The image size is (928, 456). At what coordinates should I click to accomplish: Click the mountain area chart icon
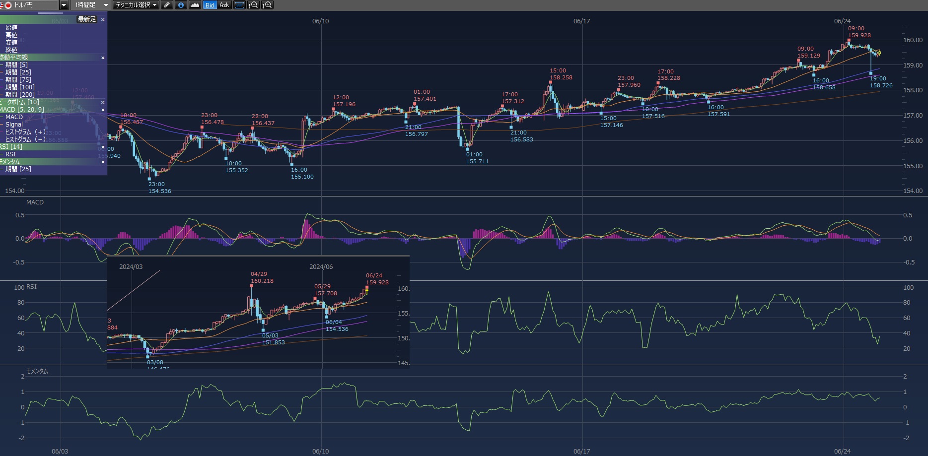[x=195, y=5]
